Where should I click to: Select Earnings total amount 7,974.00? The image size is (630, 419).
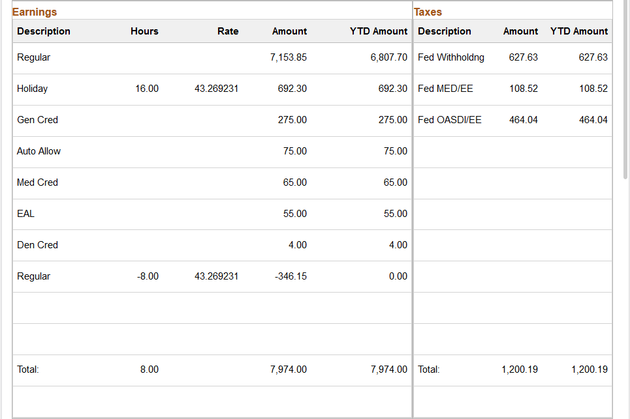pyautogui.click(x=289, y=369)
